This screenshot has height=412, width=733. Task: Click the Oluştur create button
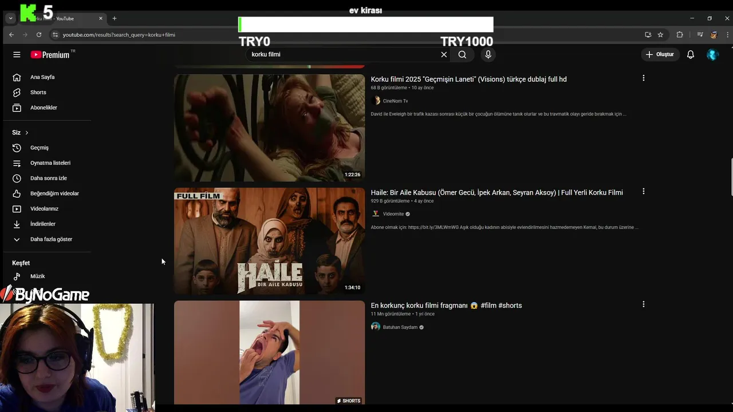(661, 54)
